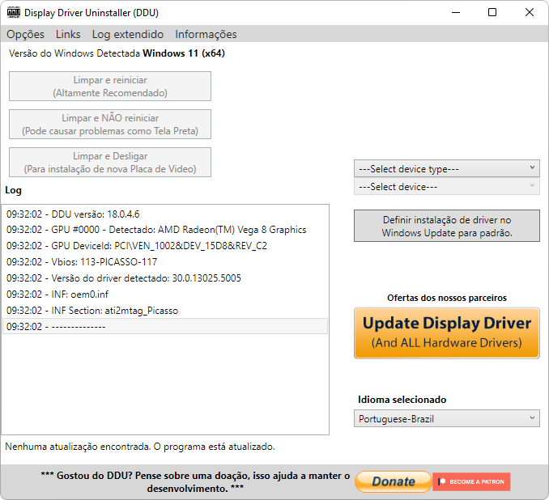Click the Update Display Driver banner
Screen dimensions: 549x500
pyautogui.click(x=447, y=333)
